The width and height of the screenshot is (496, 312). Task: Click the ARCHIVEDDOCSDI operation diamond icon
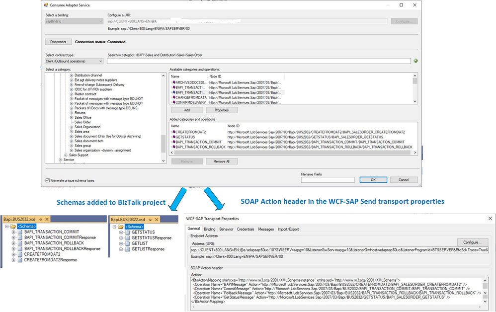click(173, 82)
